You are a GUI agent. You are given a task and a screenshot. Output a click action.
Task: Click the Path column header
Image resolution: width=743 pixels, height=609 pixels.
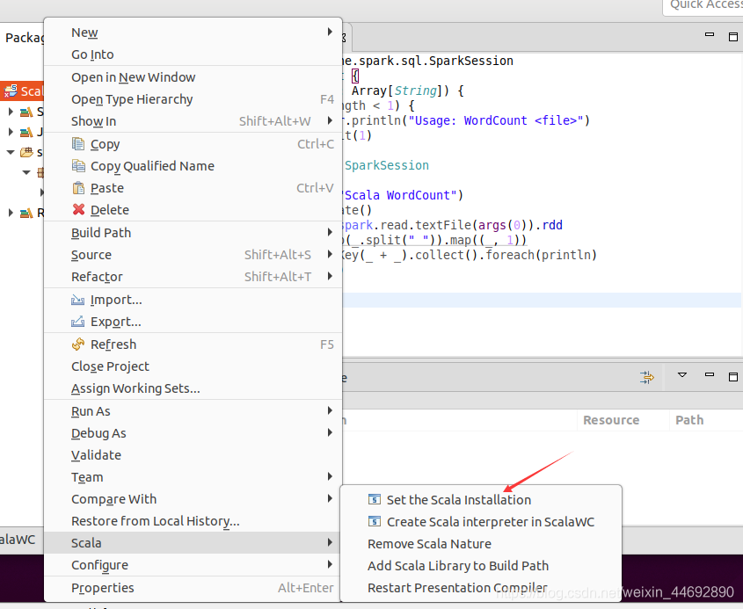point(706,420)
